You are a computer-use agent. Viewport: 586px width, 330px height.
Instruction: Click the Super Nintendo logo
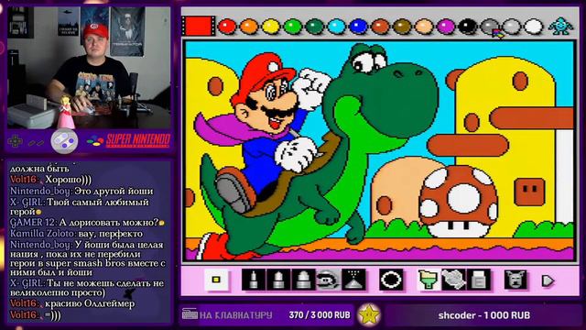pos(128,140)
